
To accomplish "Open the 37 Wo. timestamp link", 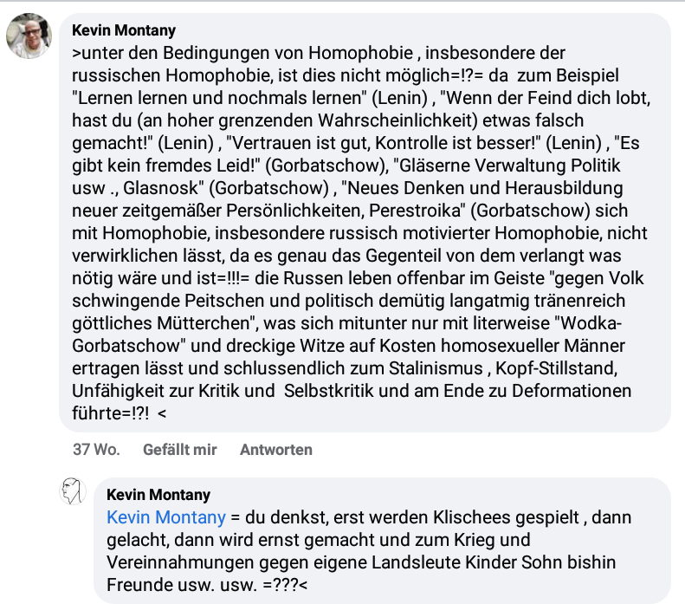I will pyautogui.click(x=96, y=450).
